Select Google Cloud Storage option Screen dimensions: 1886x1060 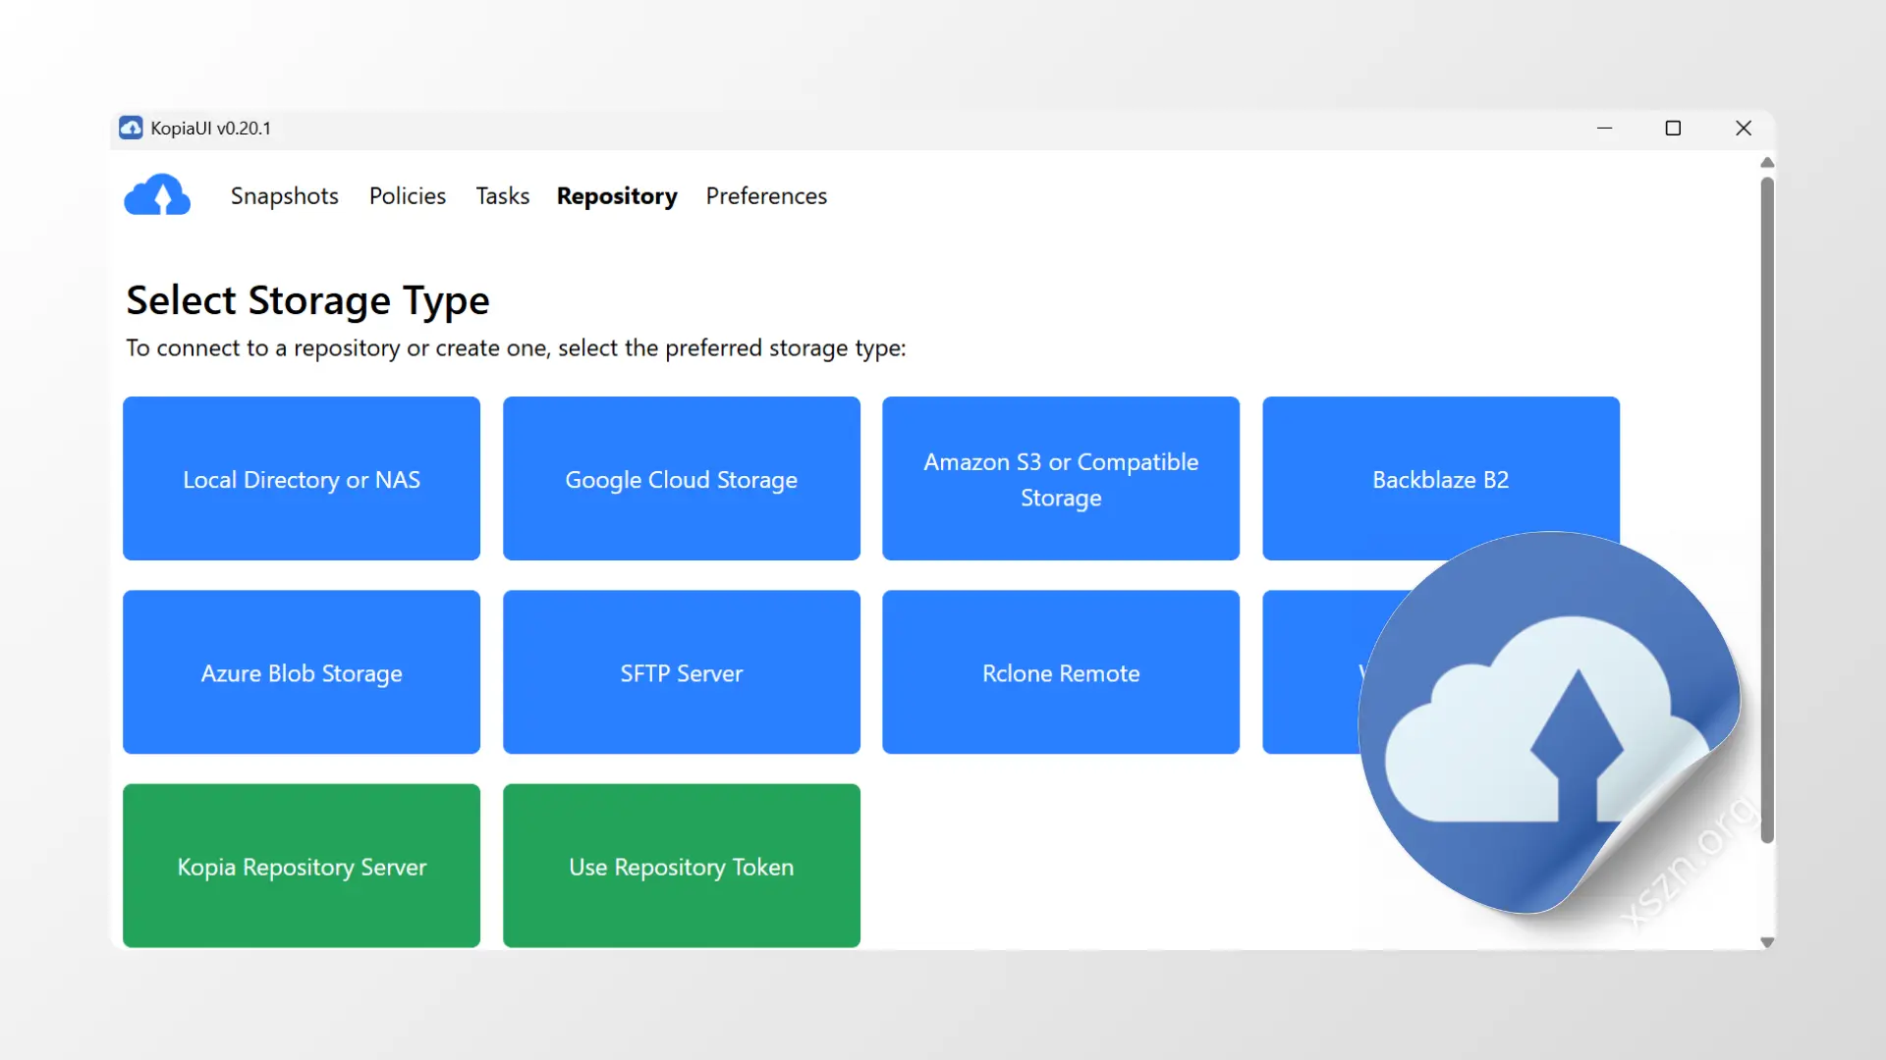coord(682,479)
